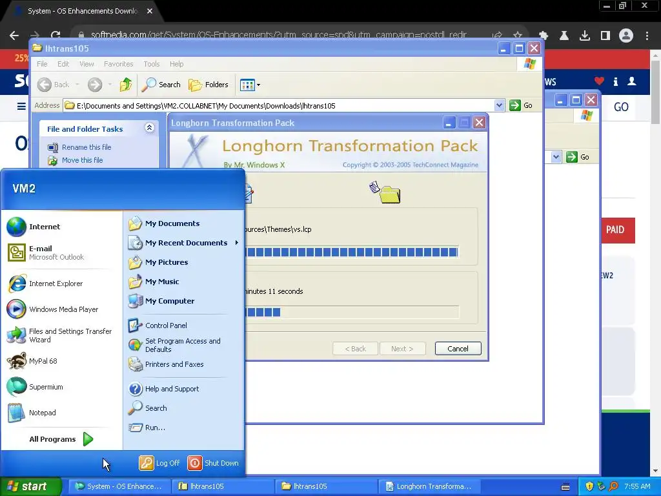The image size is (661, 496).
Task: Open Address bar dropdown in lhtrans105 window
Action: click(x=499, y=105)
